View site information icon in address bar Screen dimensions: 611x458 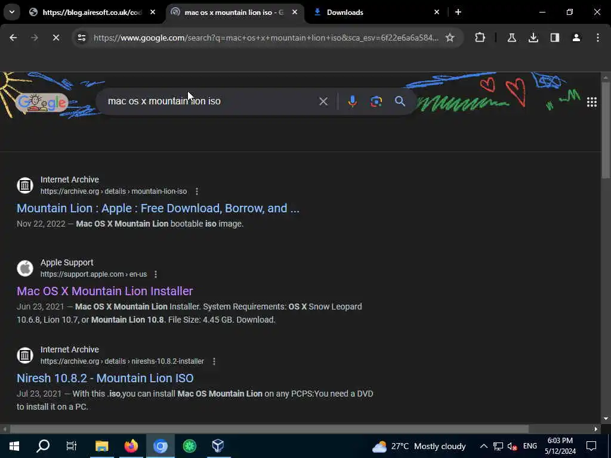[x=81, y=38]
